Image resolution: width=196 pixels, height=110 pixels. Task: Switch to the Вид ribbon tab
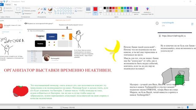click(x=15, y=5)
